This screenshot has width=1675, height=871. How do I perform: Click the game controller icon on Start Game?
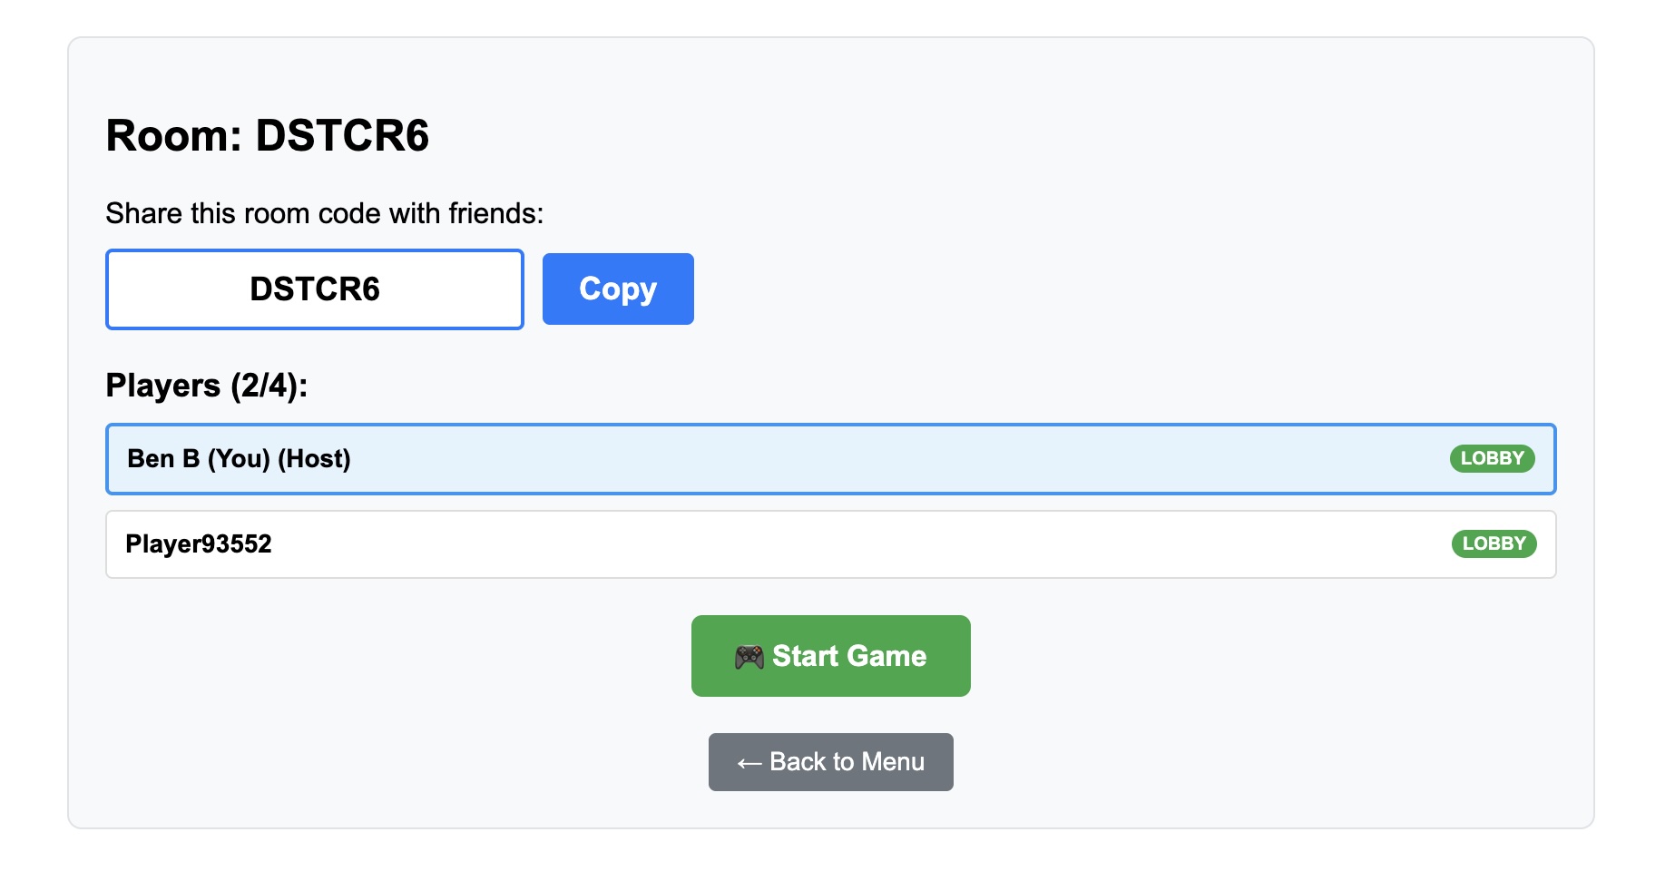click(749, 657)
